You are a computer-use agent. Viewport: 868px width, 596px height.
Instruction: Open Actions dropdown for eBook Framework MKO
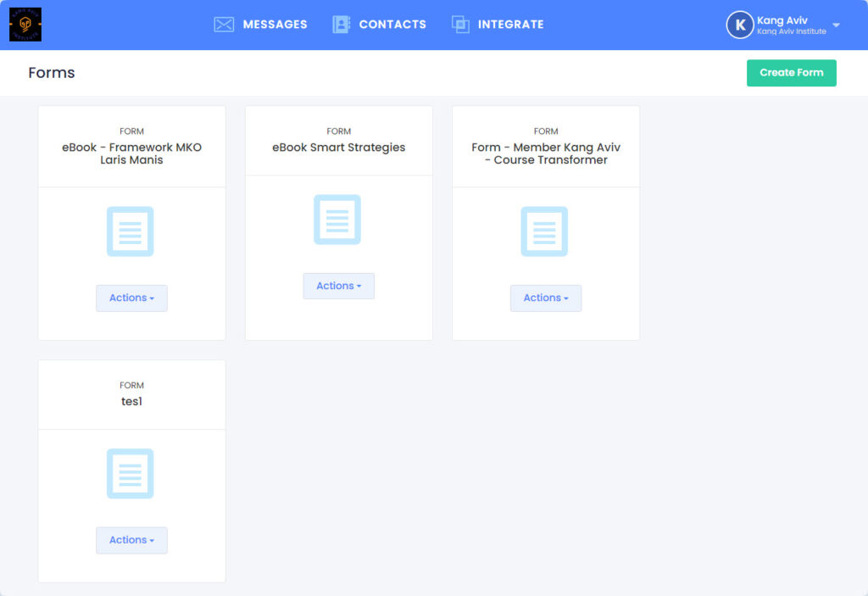(131, 298)
